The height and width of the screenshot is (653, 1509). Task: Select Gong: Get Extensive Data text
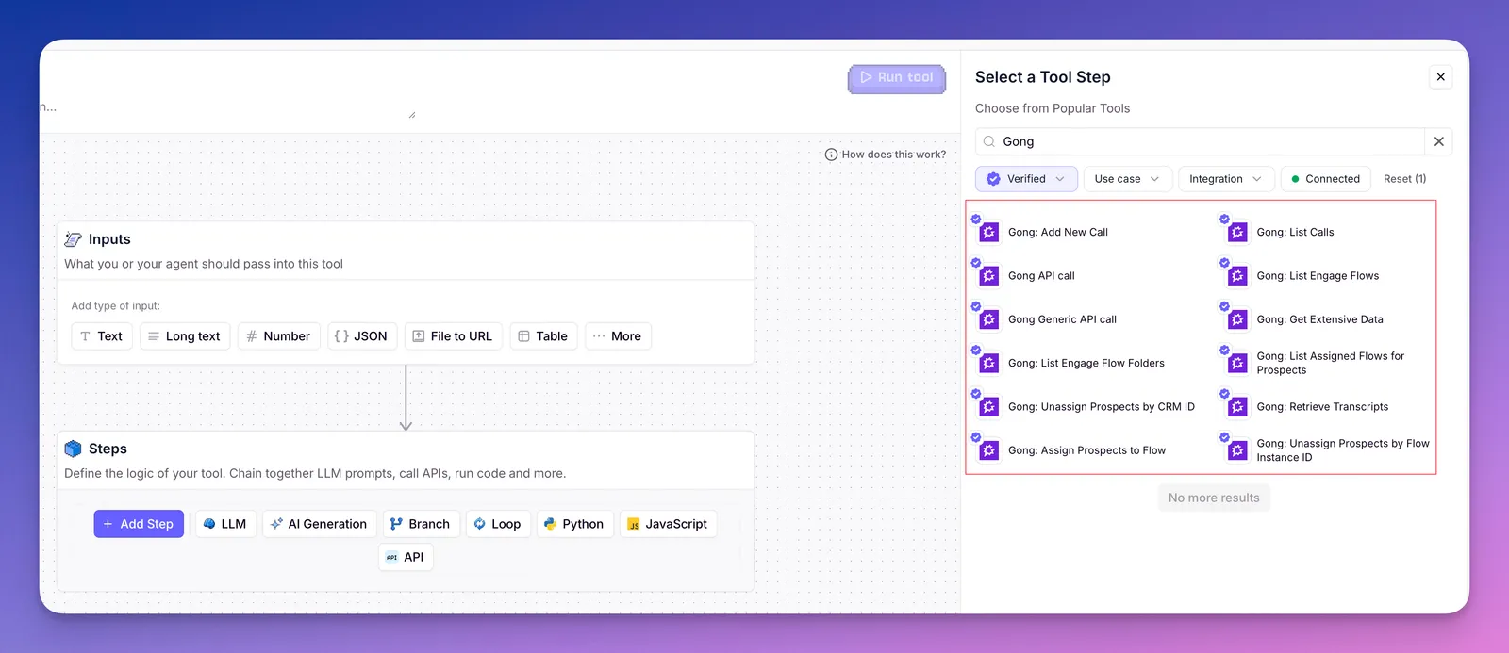[x=1319, y=319]
